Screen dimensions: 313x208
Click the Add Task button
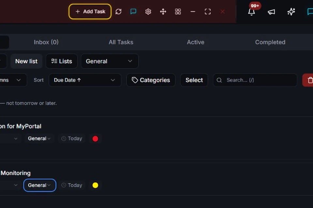(90, 12)
